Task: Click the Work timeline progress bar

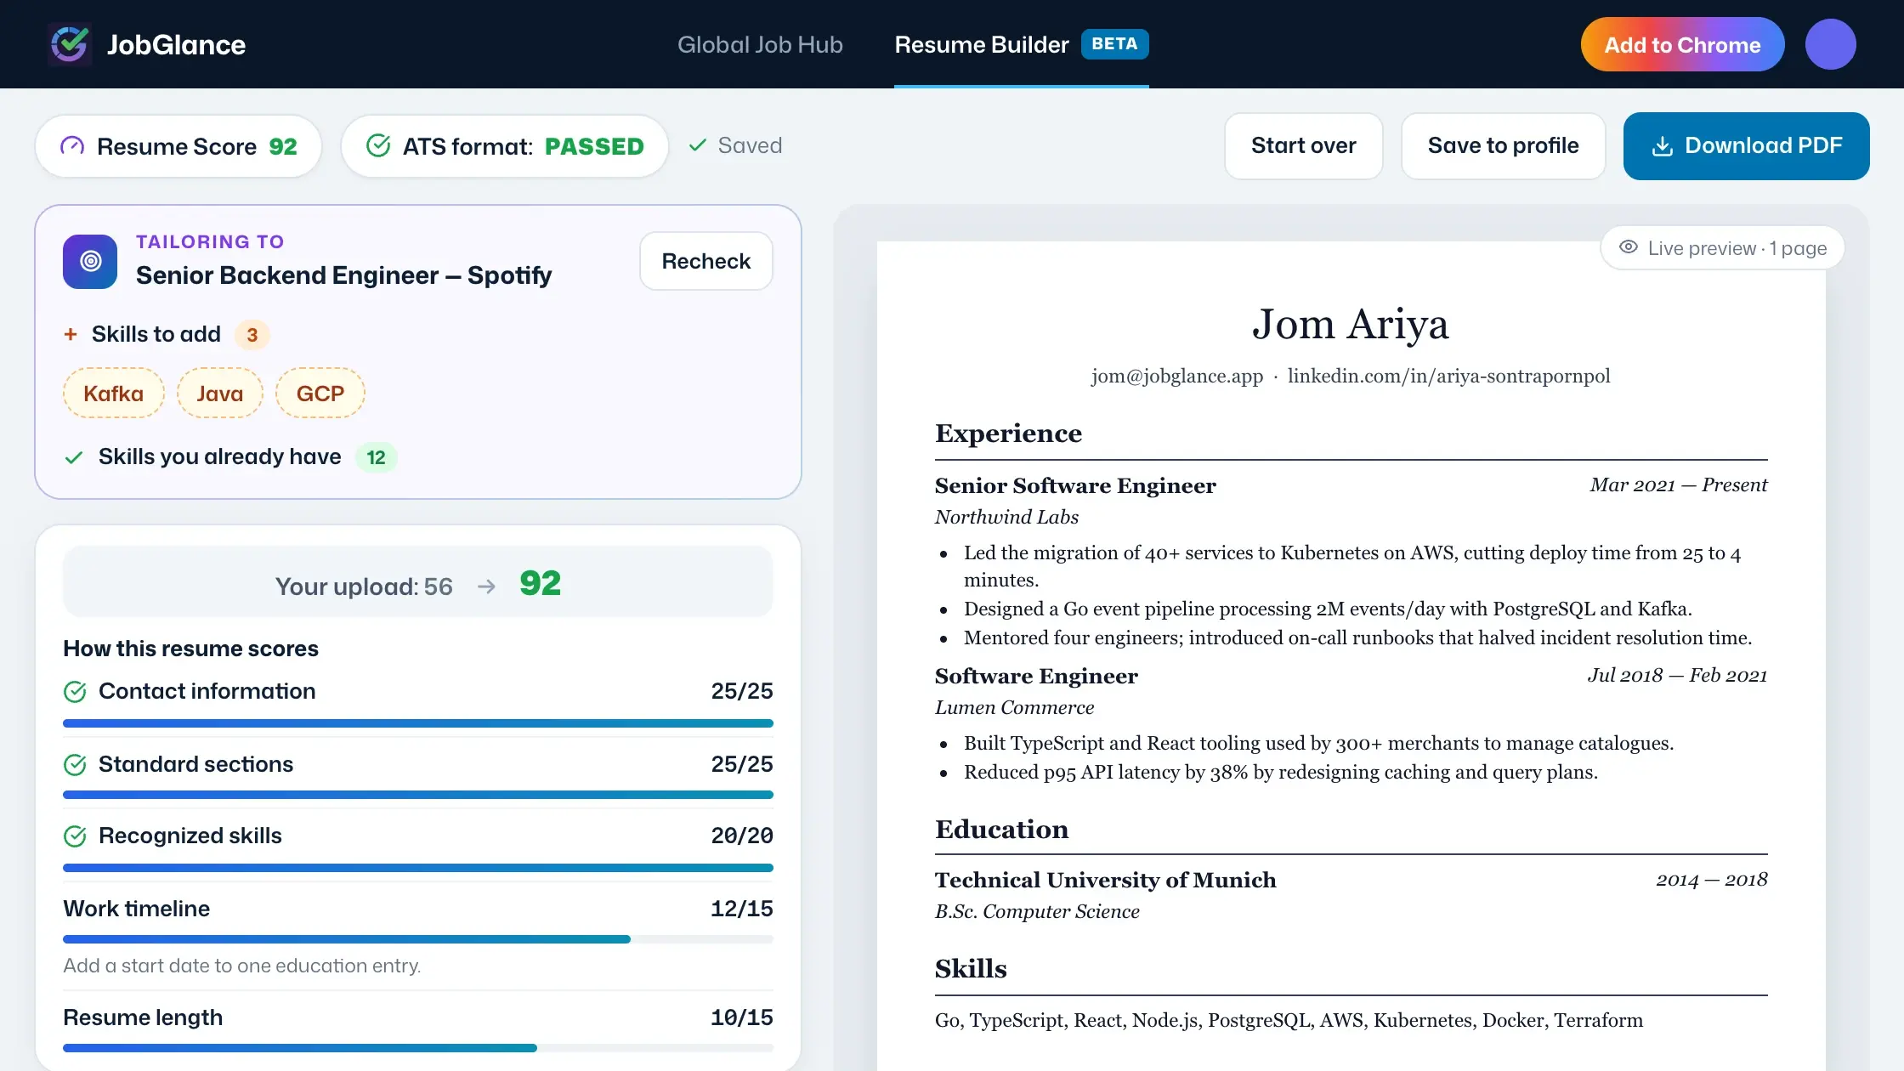Action: [418, 939]
